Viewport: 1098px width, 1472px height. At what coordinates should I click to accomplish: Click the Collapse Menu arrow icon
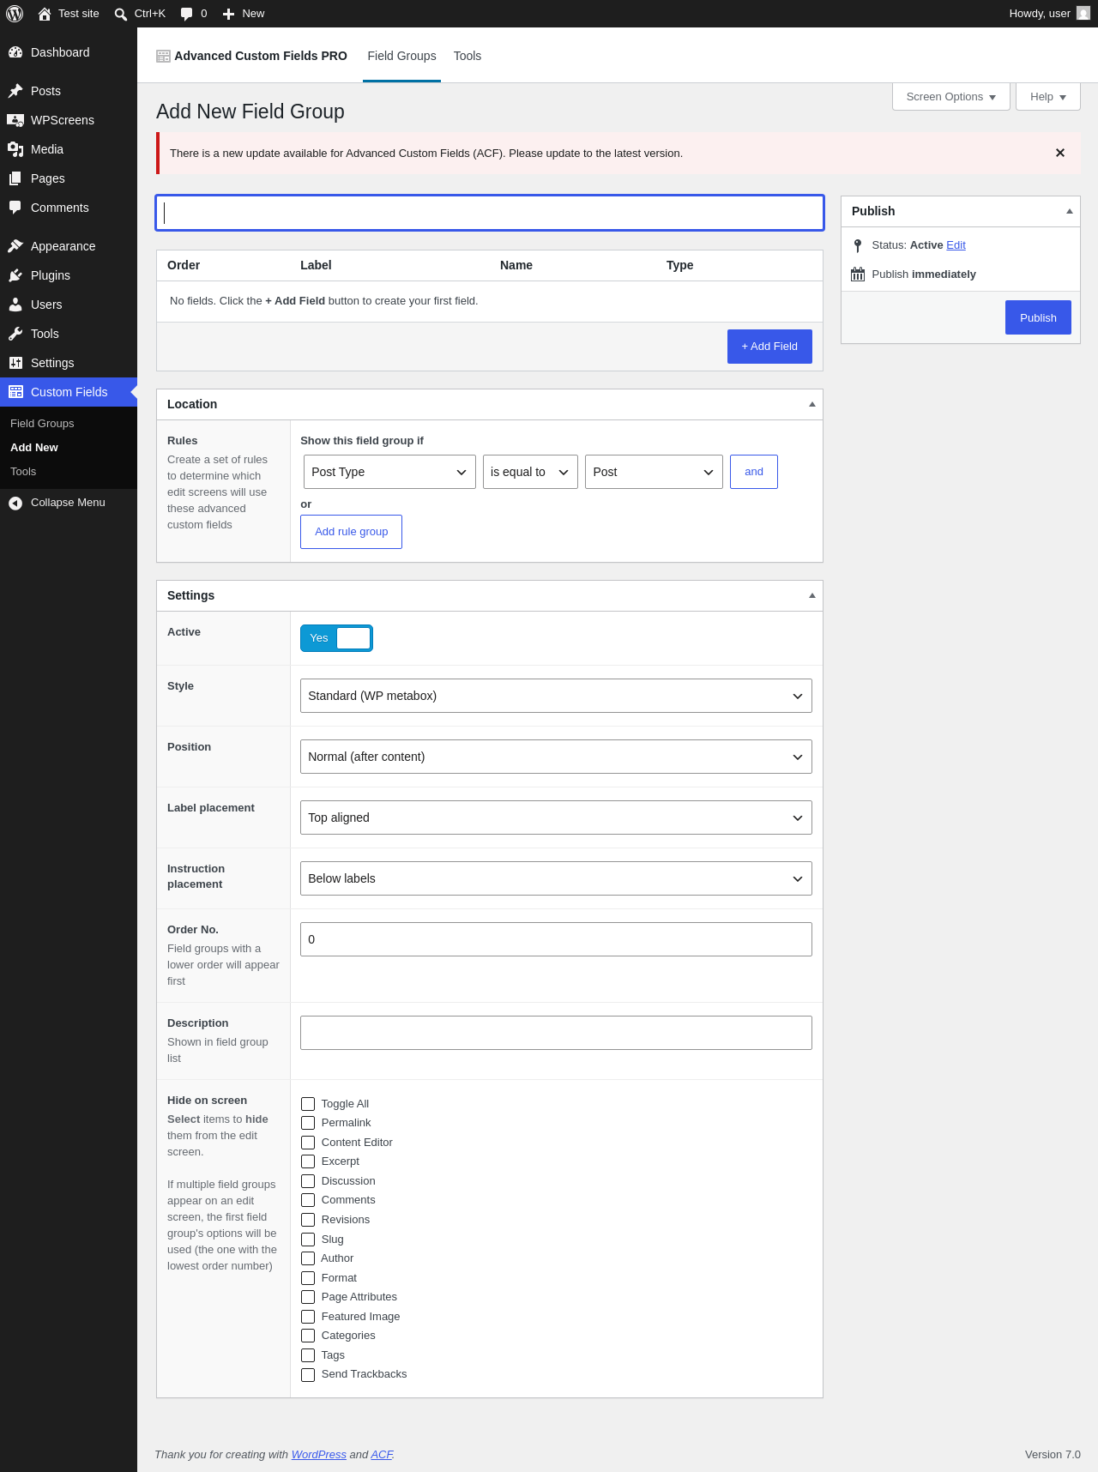[15, 503]
